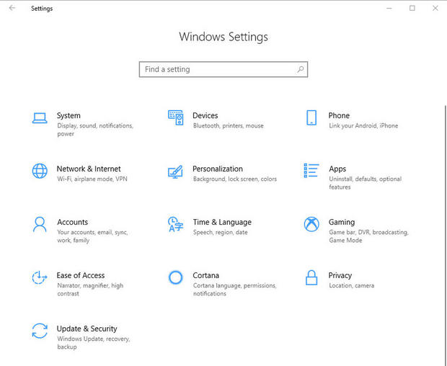Screen dimensions: 447x366
Task: Open Update & Security via the arrows icon
Action: point(40,331)
